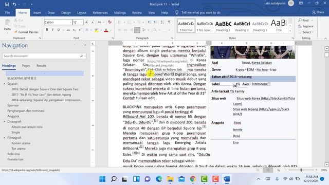Open search options magnifier dropdown
329x185 pixels.
pyautogui.click(x=82, y=56)
